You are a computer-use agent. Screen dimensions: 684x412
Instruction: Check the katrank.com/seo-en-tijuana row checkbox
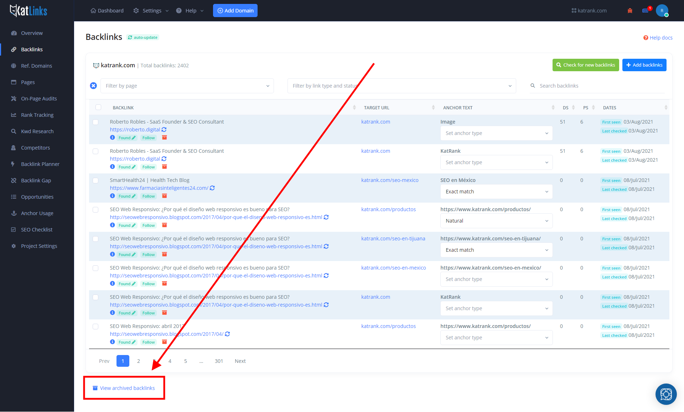pyautogui.click(x=95, y=239)
